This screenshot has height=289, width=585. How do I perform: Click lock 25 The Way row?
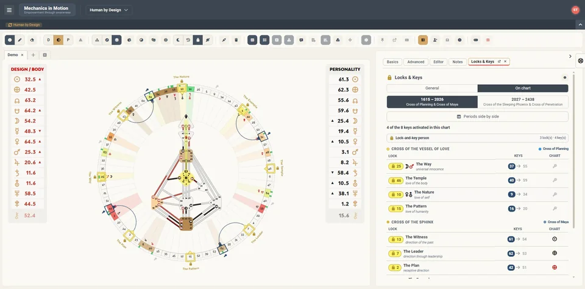[478, 166]
